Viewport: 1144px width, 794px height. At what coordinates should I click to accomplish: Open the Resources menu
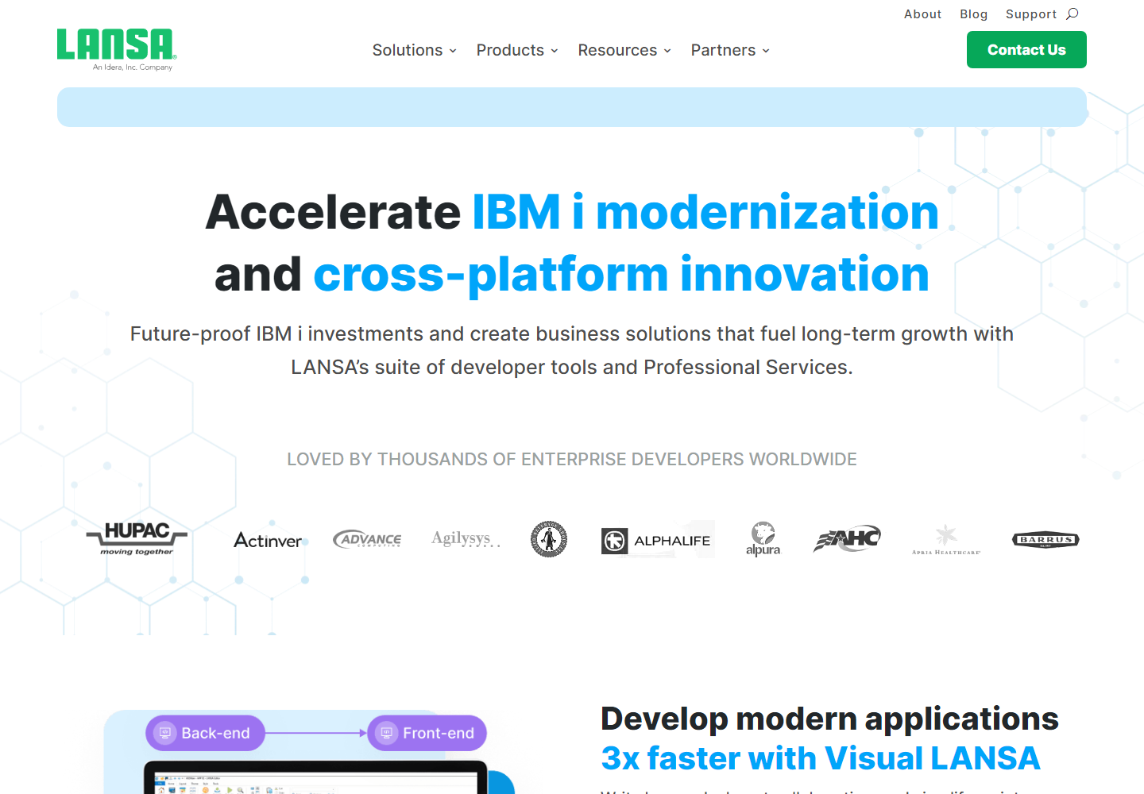click(x=624, y=50)
